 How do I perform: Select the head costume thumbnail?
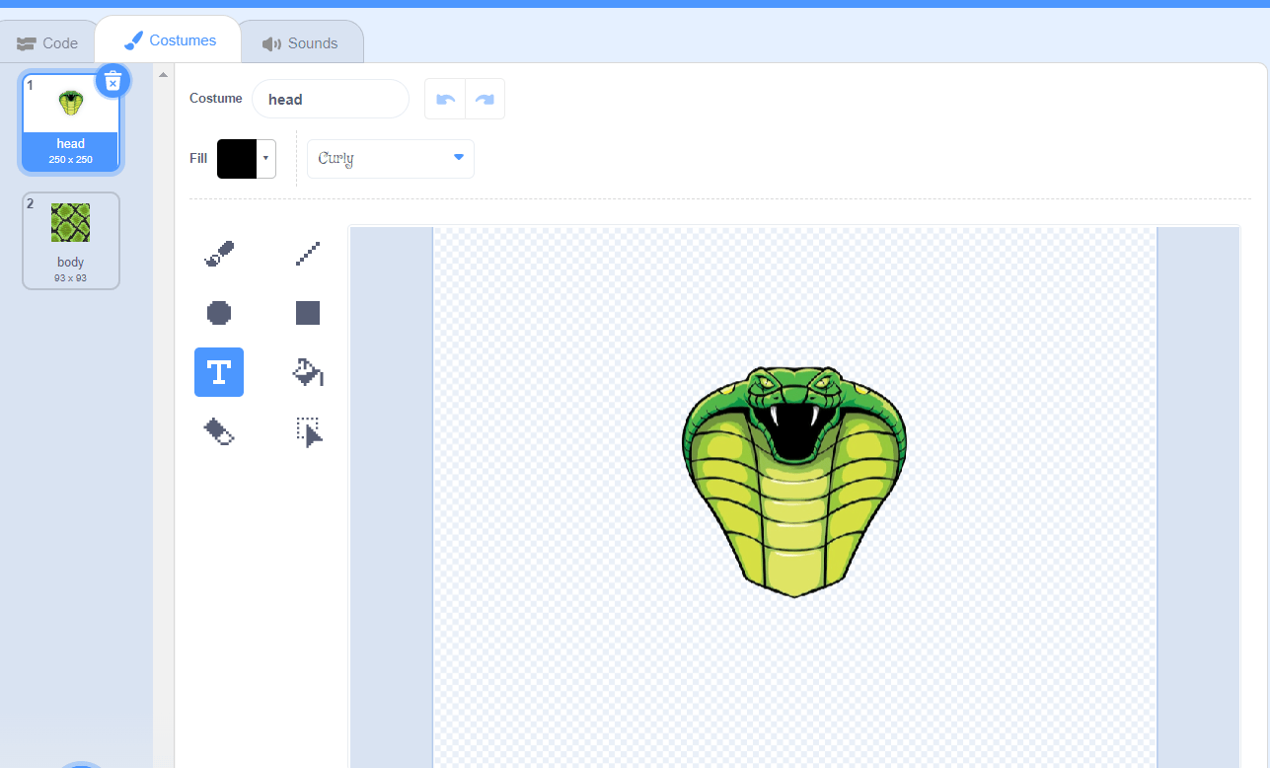[x=71, y=123]
